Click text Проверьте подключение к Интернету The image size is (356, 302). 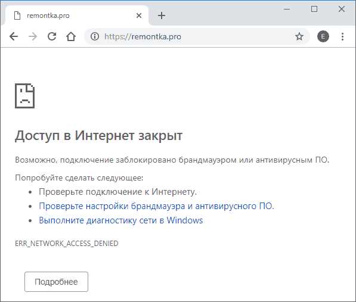click(x=117, y=192)
